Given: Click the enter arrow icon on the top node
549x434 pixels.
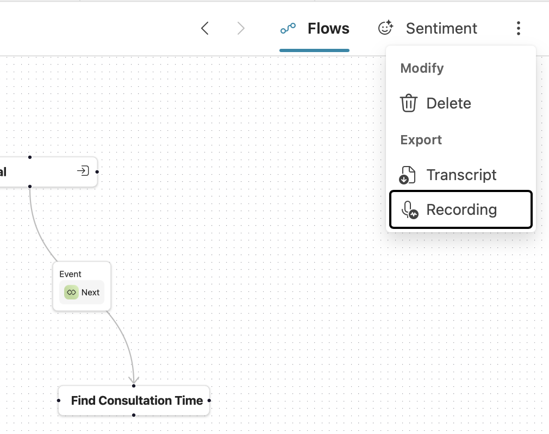Looking at the screenshot, I should coord(83,171).
